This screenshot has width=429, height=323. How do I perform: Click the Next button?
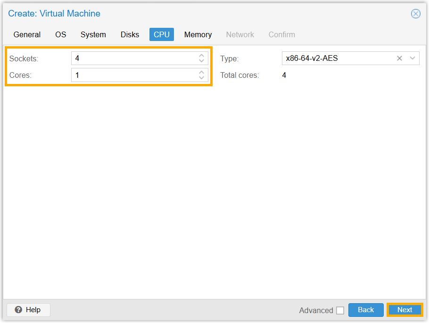tap(404, 310)
